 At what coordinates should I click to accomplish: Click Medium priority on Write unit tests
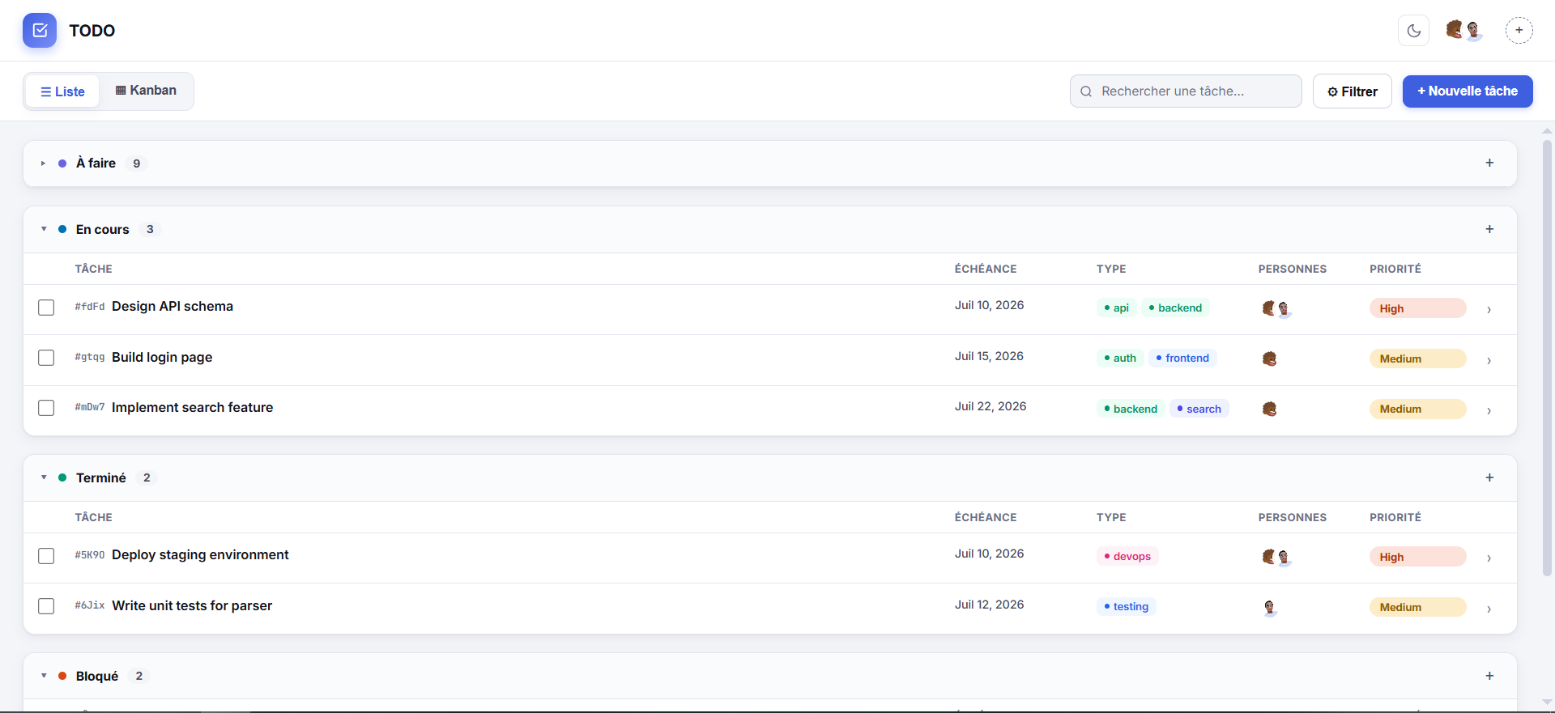[1417, 607]
